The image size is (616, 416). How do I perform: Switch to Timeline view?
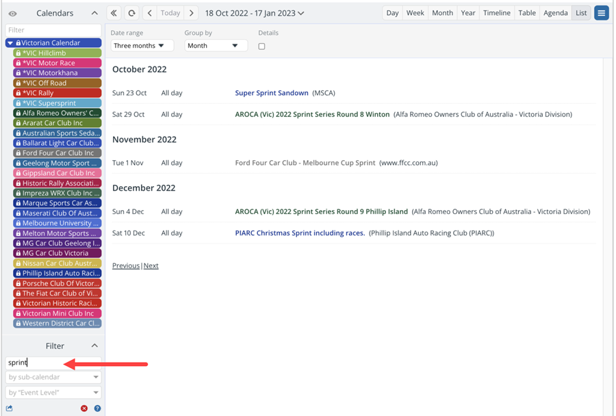pyautogui.click(x=497, y=13)
